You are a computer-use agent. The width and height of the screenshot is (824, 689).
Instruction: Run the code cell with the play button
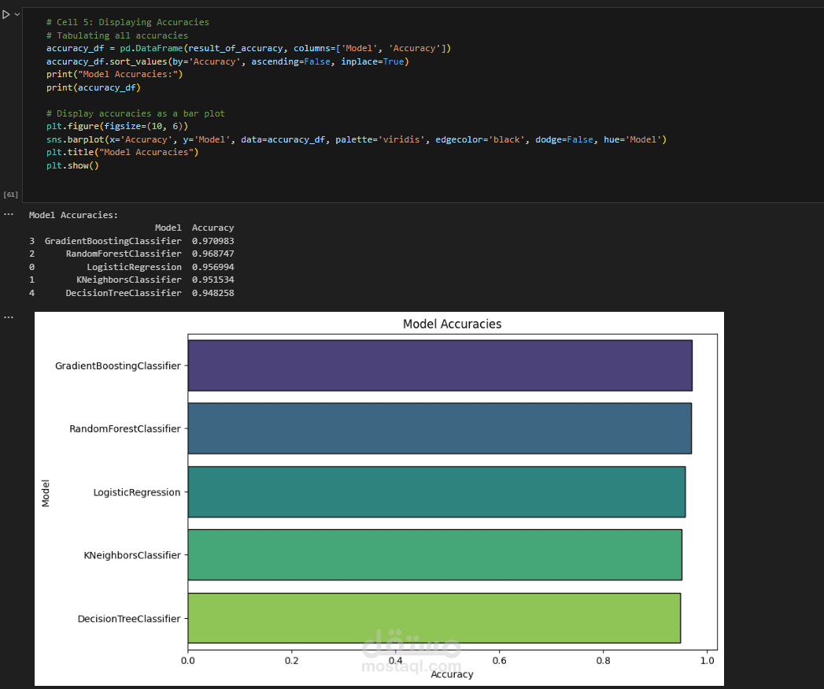coord(6,14)
